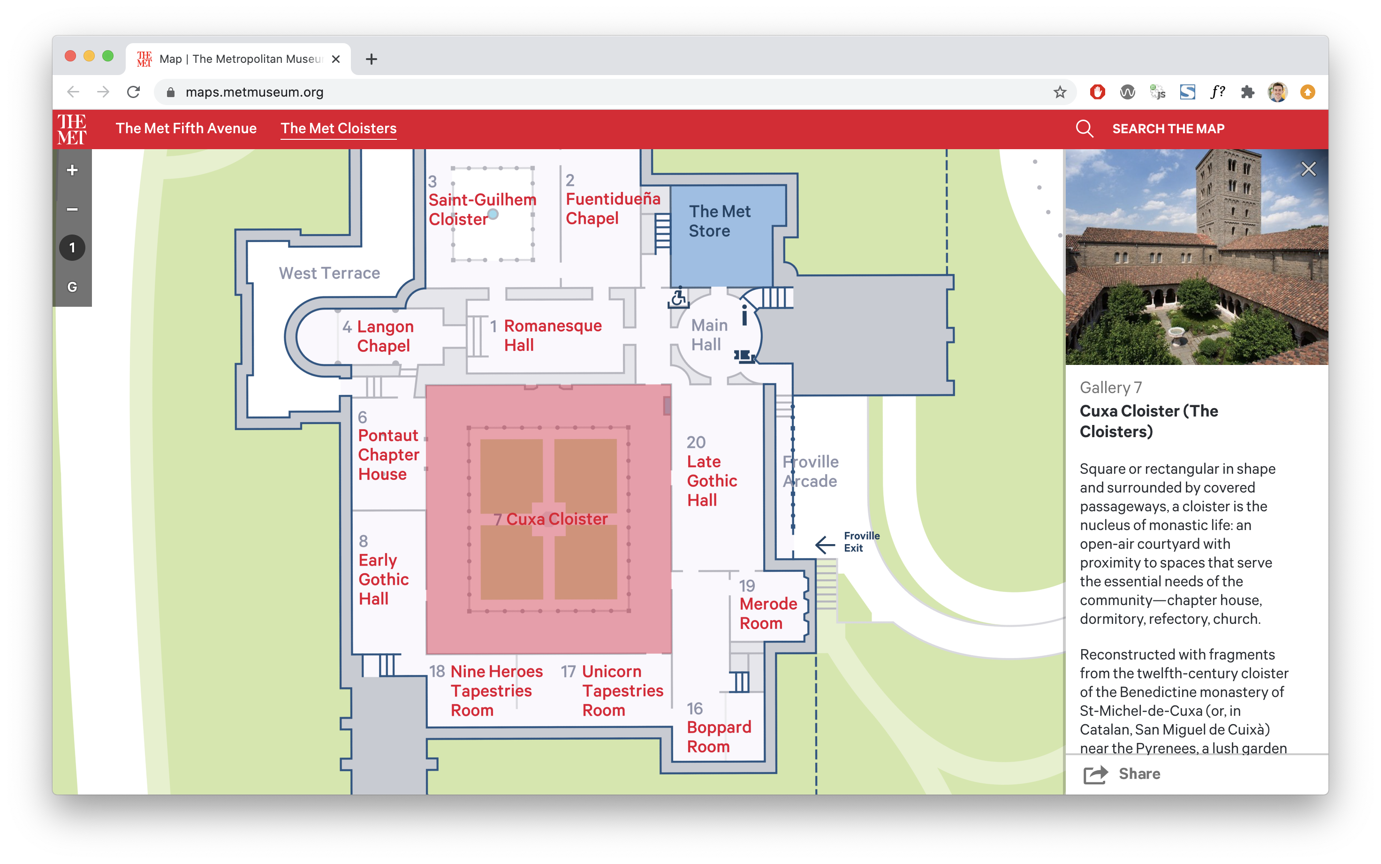Select floor level 1
Viewport: 1381px width, 864px height.
(72, 248)
